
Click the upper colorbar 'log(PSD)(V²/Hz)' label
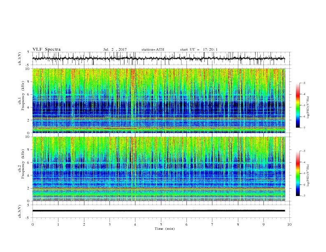[308, 107]
